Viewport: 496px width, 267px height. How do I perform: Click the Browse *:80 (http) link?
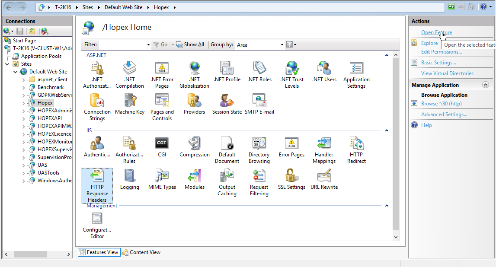tap(441, 104)
